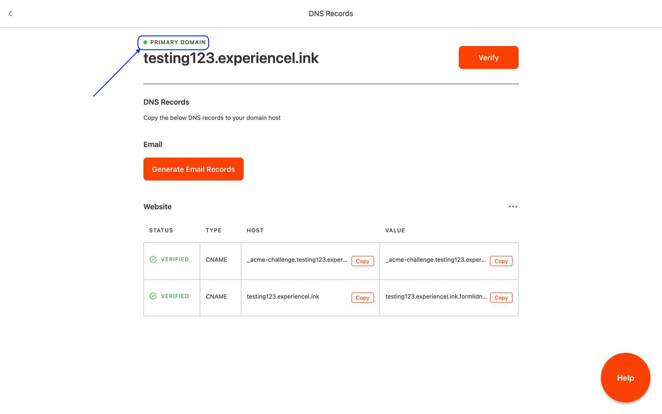The width and height of the screenshot is (662, 414).
Task: Select the testing123.experiencel.ink domain heading
Action: click(x=231, y=58)
